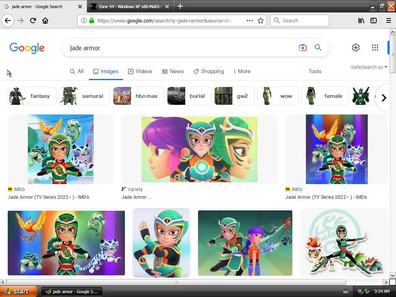Viewport: 396px width, 297px height.
Task: Open the Variety three-character thumbnail image
Action: point(200,149)
